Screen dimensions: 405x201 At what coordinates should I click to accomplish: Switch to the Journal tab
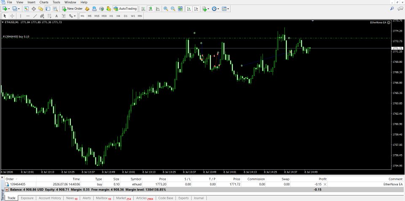(x=199, y=198)
